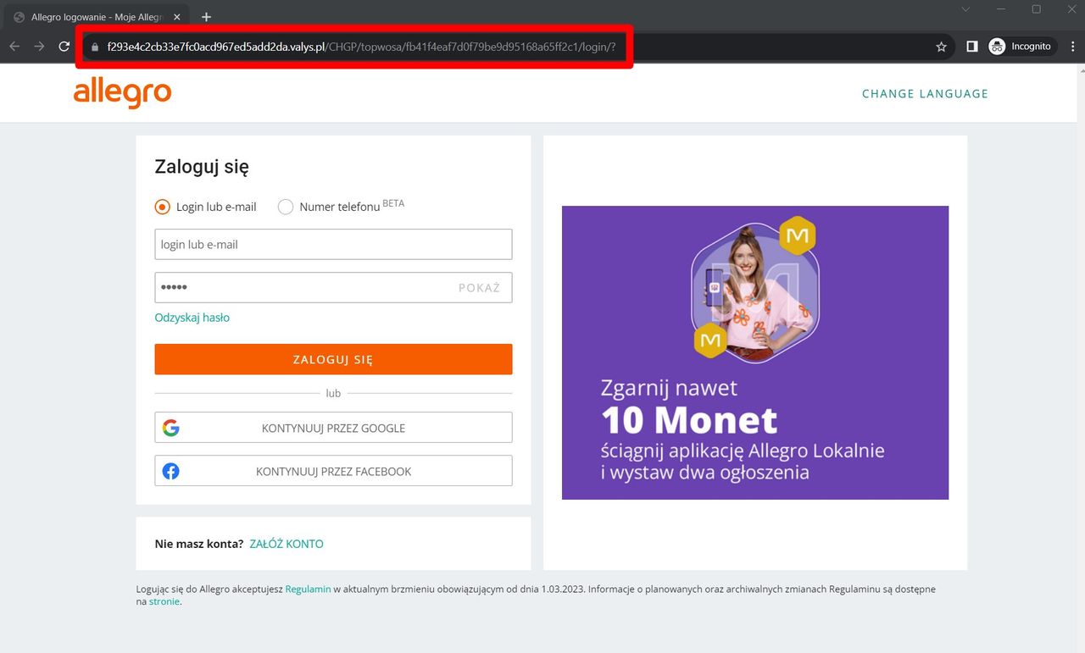Select the Allegro logowanie tab

pos(97,17)
